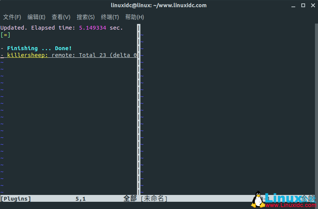Open the 搜索(S) menu
318x209 pixels.
[x=86, y=17]
